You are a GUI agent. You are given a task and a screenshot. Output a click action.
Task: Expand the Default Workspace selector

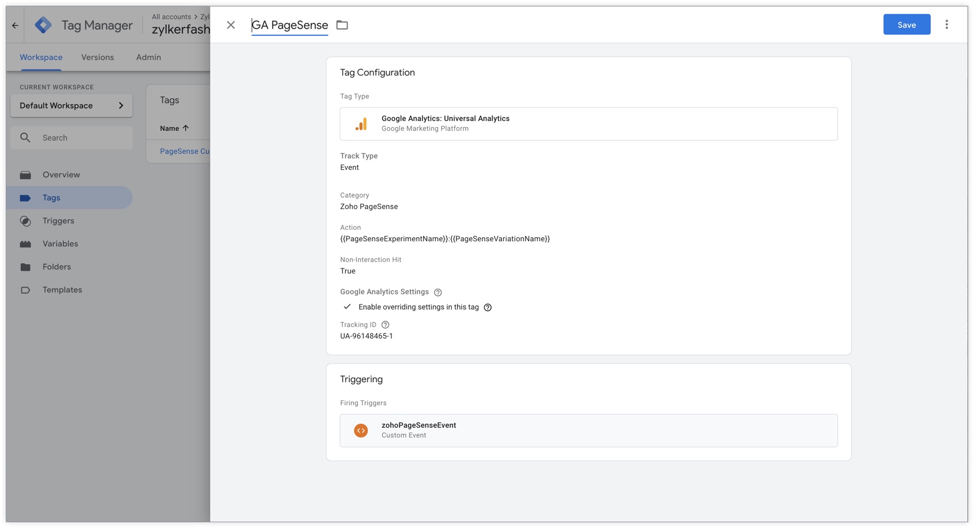71,106
